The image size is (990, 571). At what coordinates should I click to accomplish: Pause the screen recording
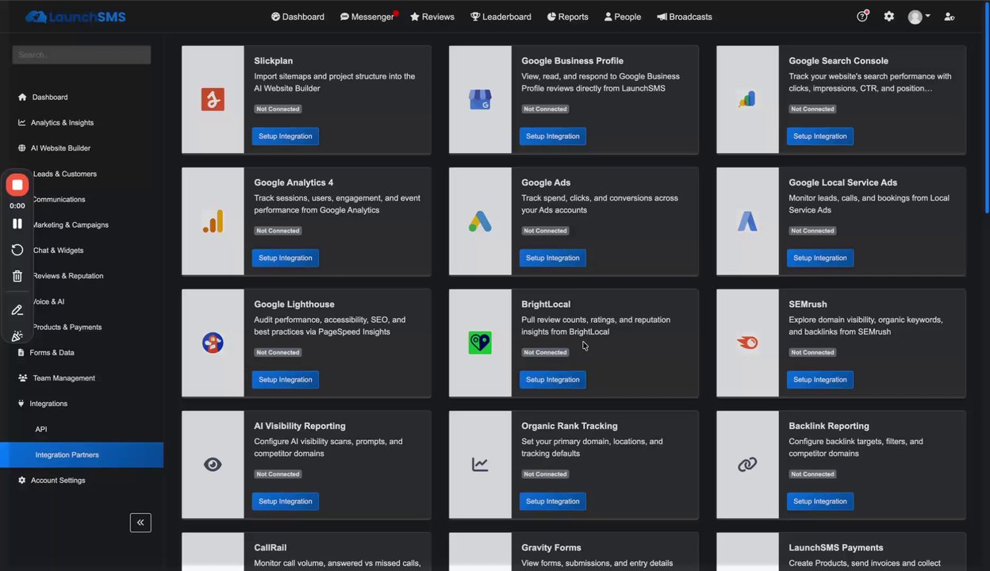[x=17, y=224]
